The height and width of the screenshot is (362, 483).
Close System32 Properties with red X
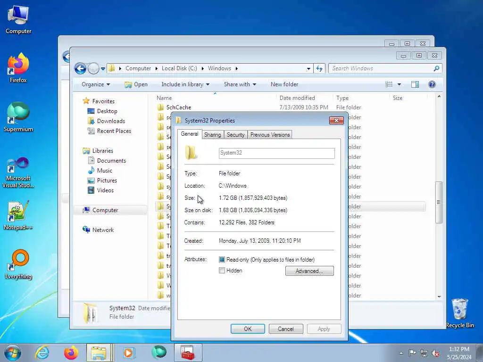point(336,120)
